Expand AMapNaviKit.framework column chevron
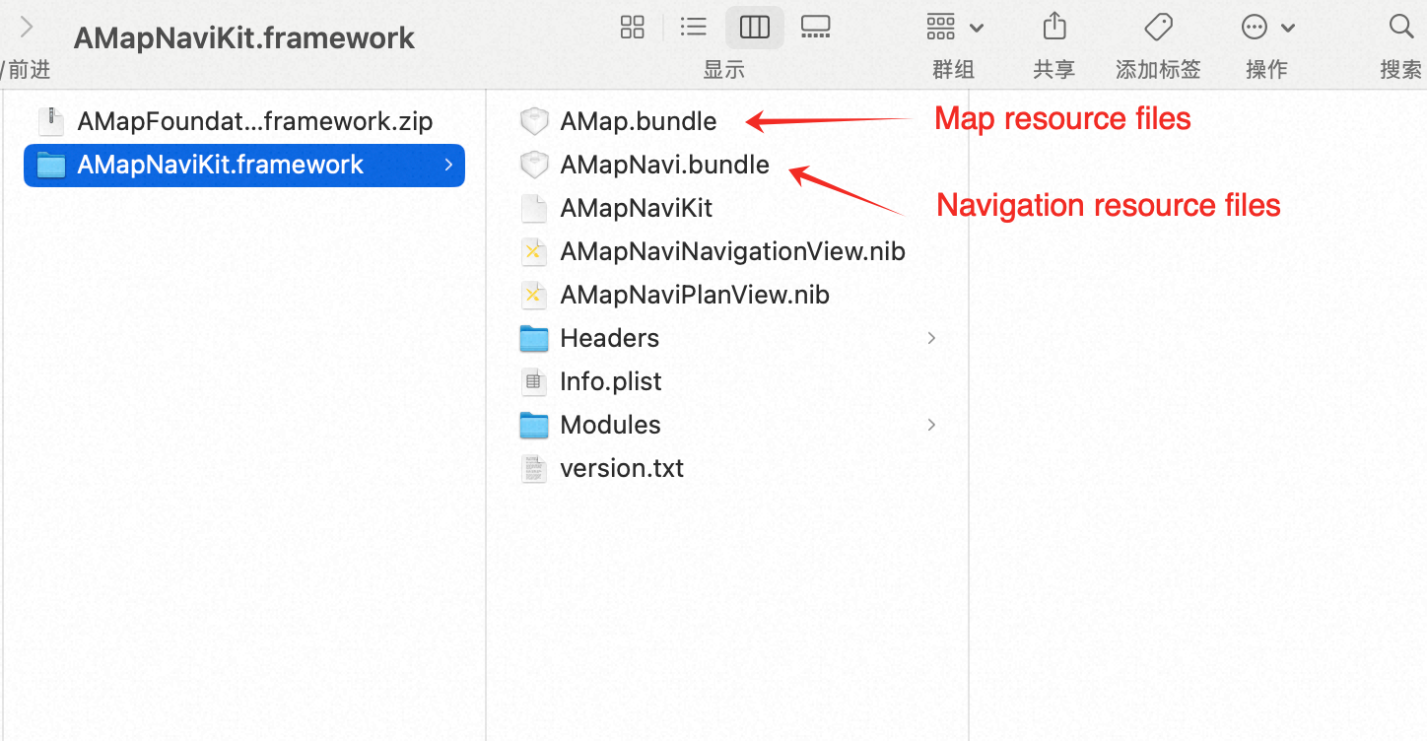 [x=448, y=165]
